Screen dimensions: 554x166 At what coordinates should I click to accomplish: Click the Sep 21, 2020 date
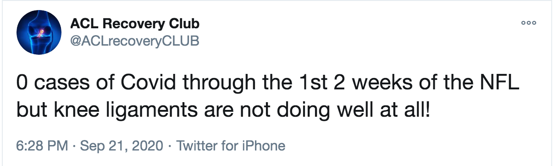pyautogui.click(x=122, y=146)
